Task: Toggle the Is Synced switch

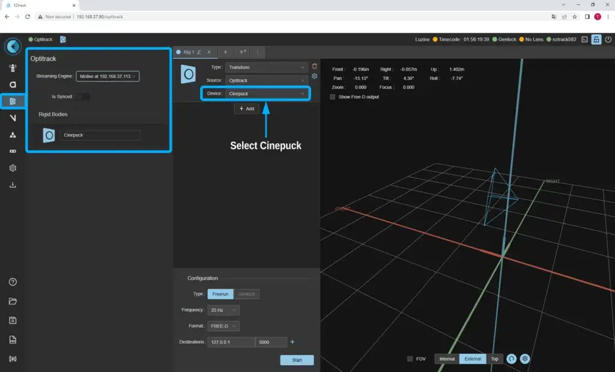Action: 83,96
